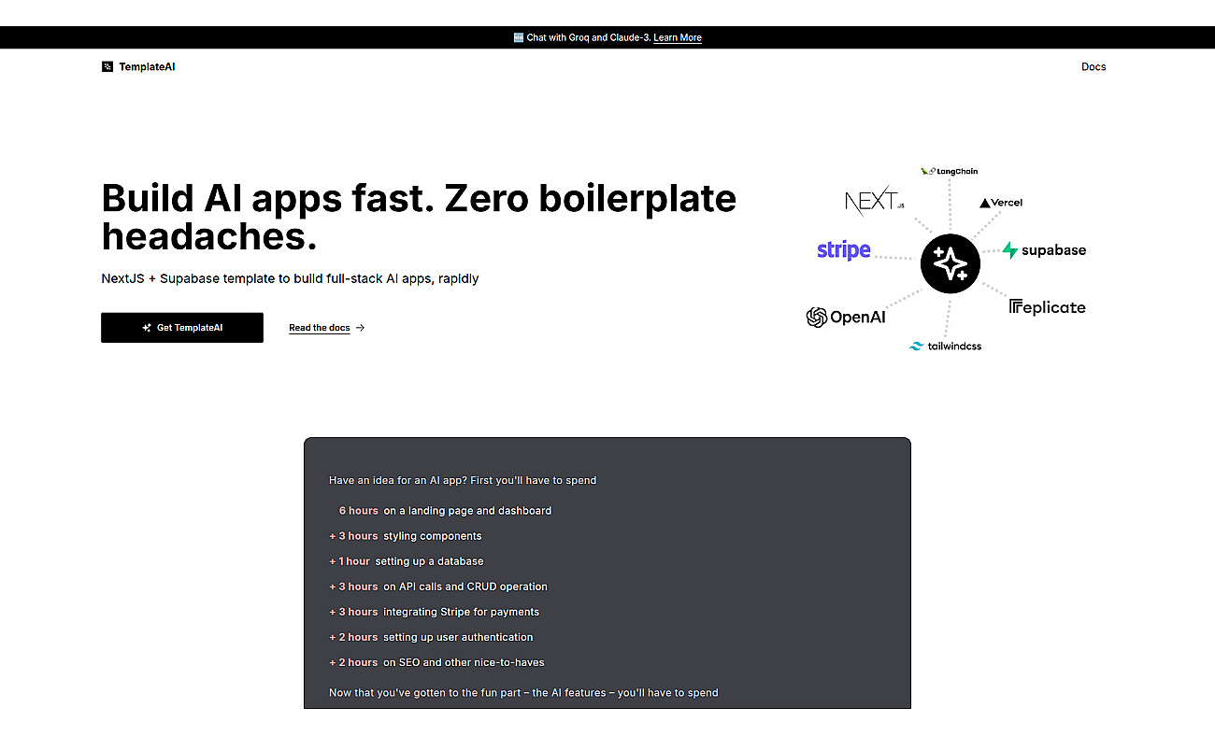
Task: Click the arrow next to Read the docs
Action: [x=361, y=328]
